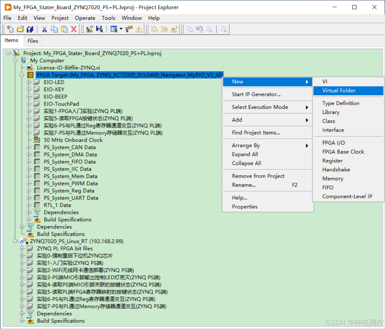Open the Add submenu in context menu
Viewport: 385px width, 329px height.
[268, 120]
